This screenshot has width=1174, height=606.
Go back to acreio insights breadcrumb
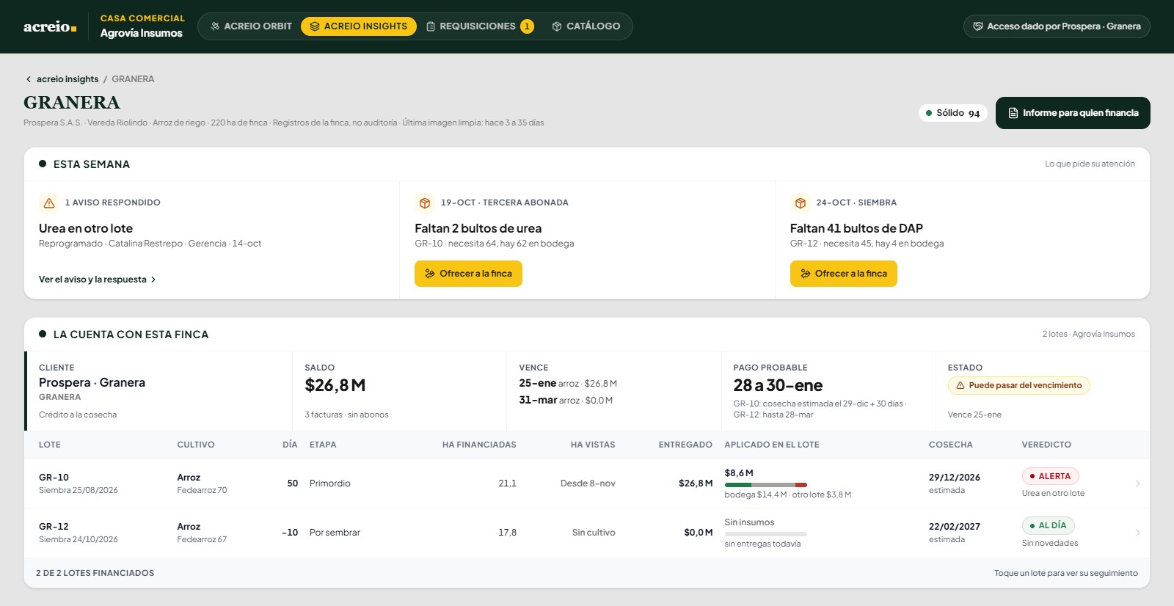click(68, 79)
